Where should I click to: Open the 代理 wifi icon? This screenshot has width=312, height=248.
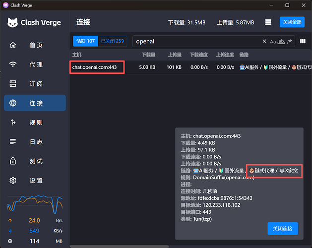(13, 64)
